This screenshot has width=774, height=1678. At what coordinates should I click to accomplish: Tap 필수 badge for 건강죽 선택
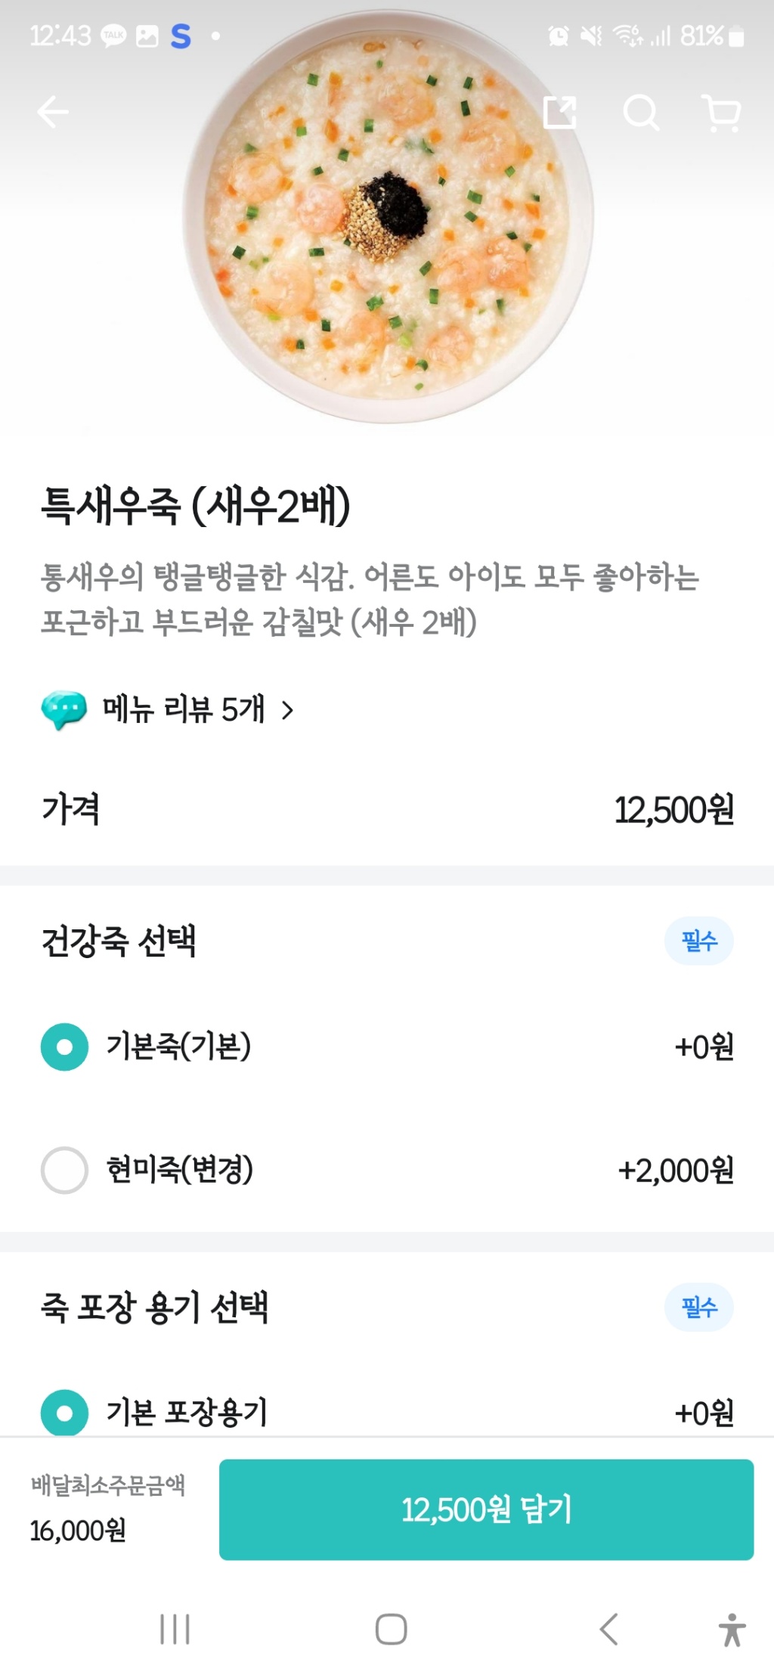[698, 941]
